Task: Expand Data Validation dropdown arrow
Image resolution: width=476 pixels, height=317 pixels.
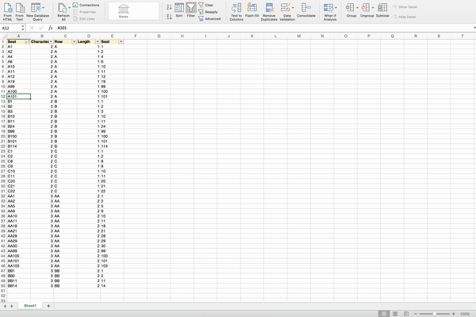Action: point(293,8)
